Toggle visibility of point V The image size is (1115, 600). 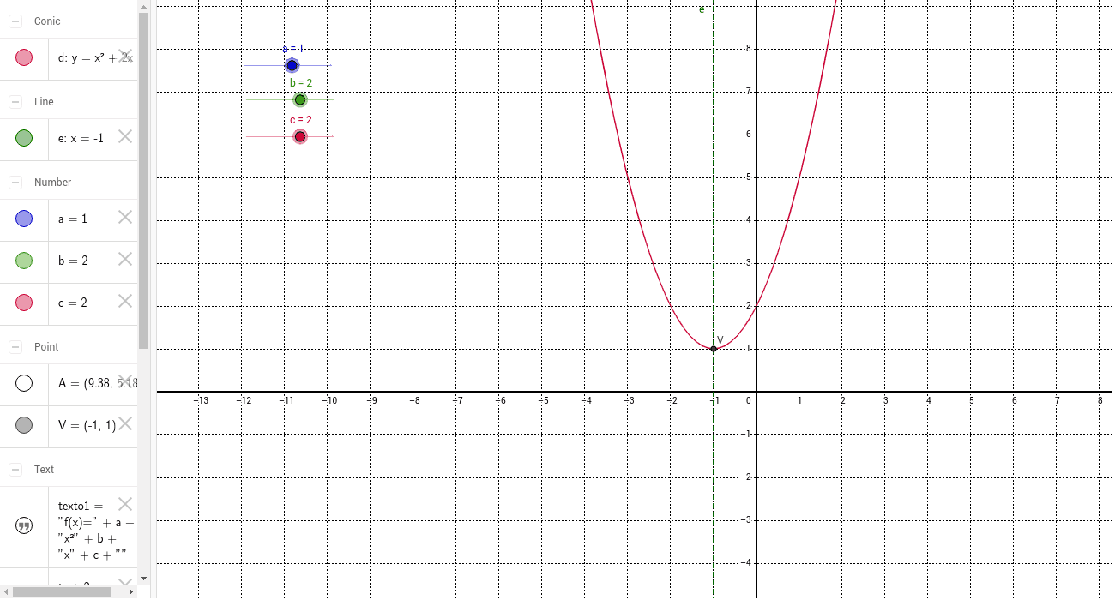24,425
